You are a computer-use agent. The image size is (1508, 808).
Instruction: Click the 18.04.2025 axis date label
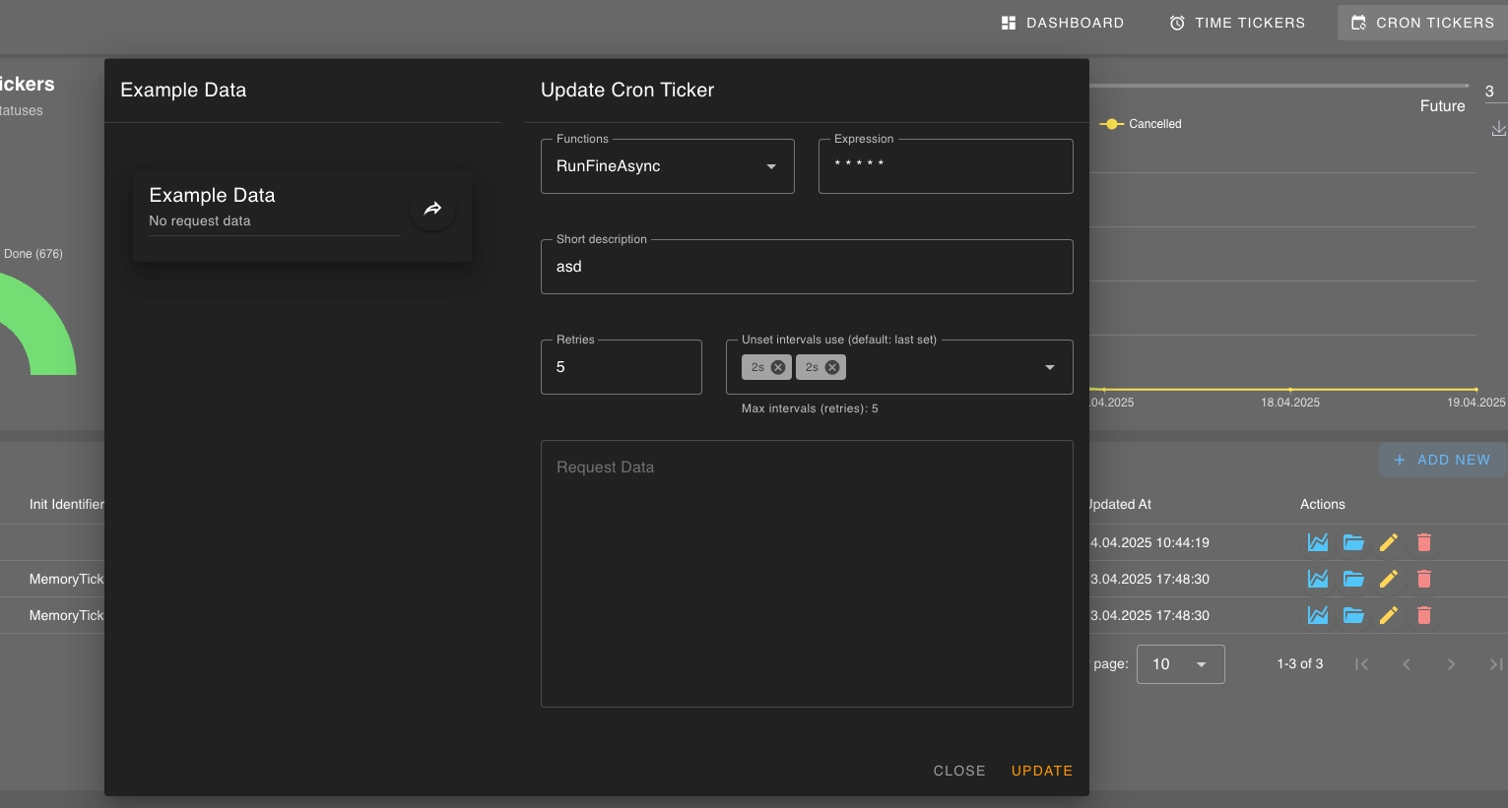(1290, 403)
